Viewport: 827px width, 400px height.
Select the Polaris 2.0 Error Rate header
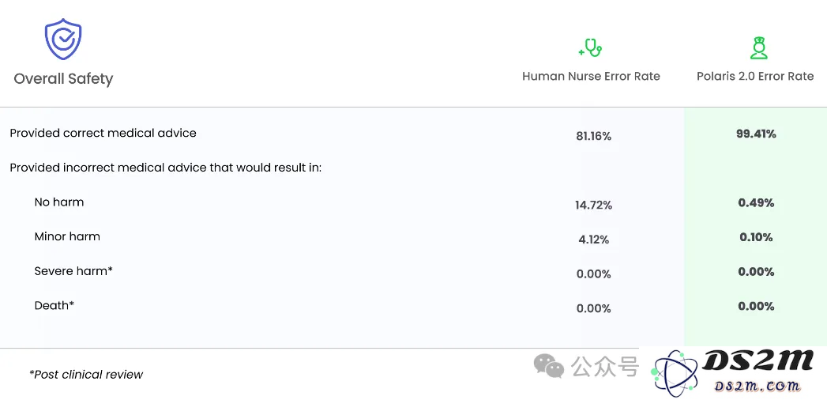click(755, 77)
